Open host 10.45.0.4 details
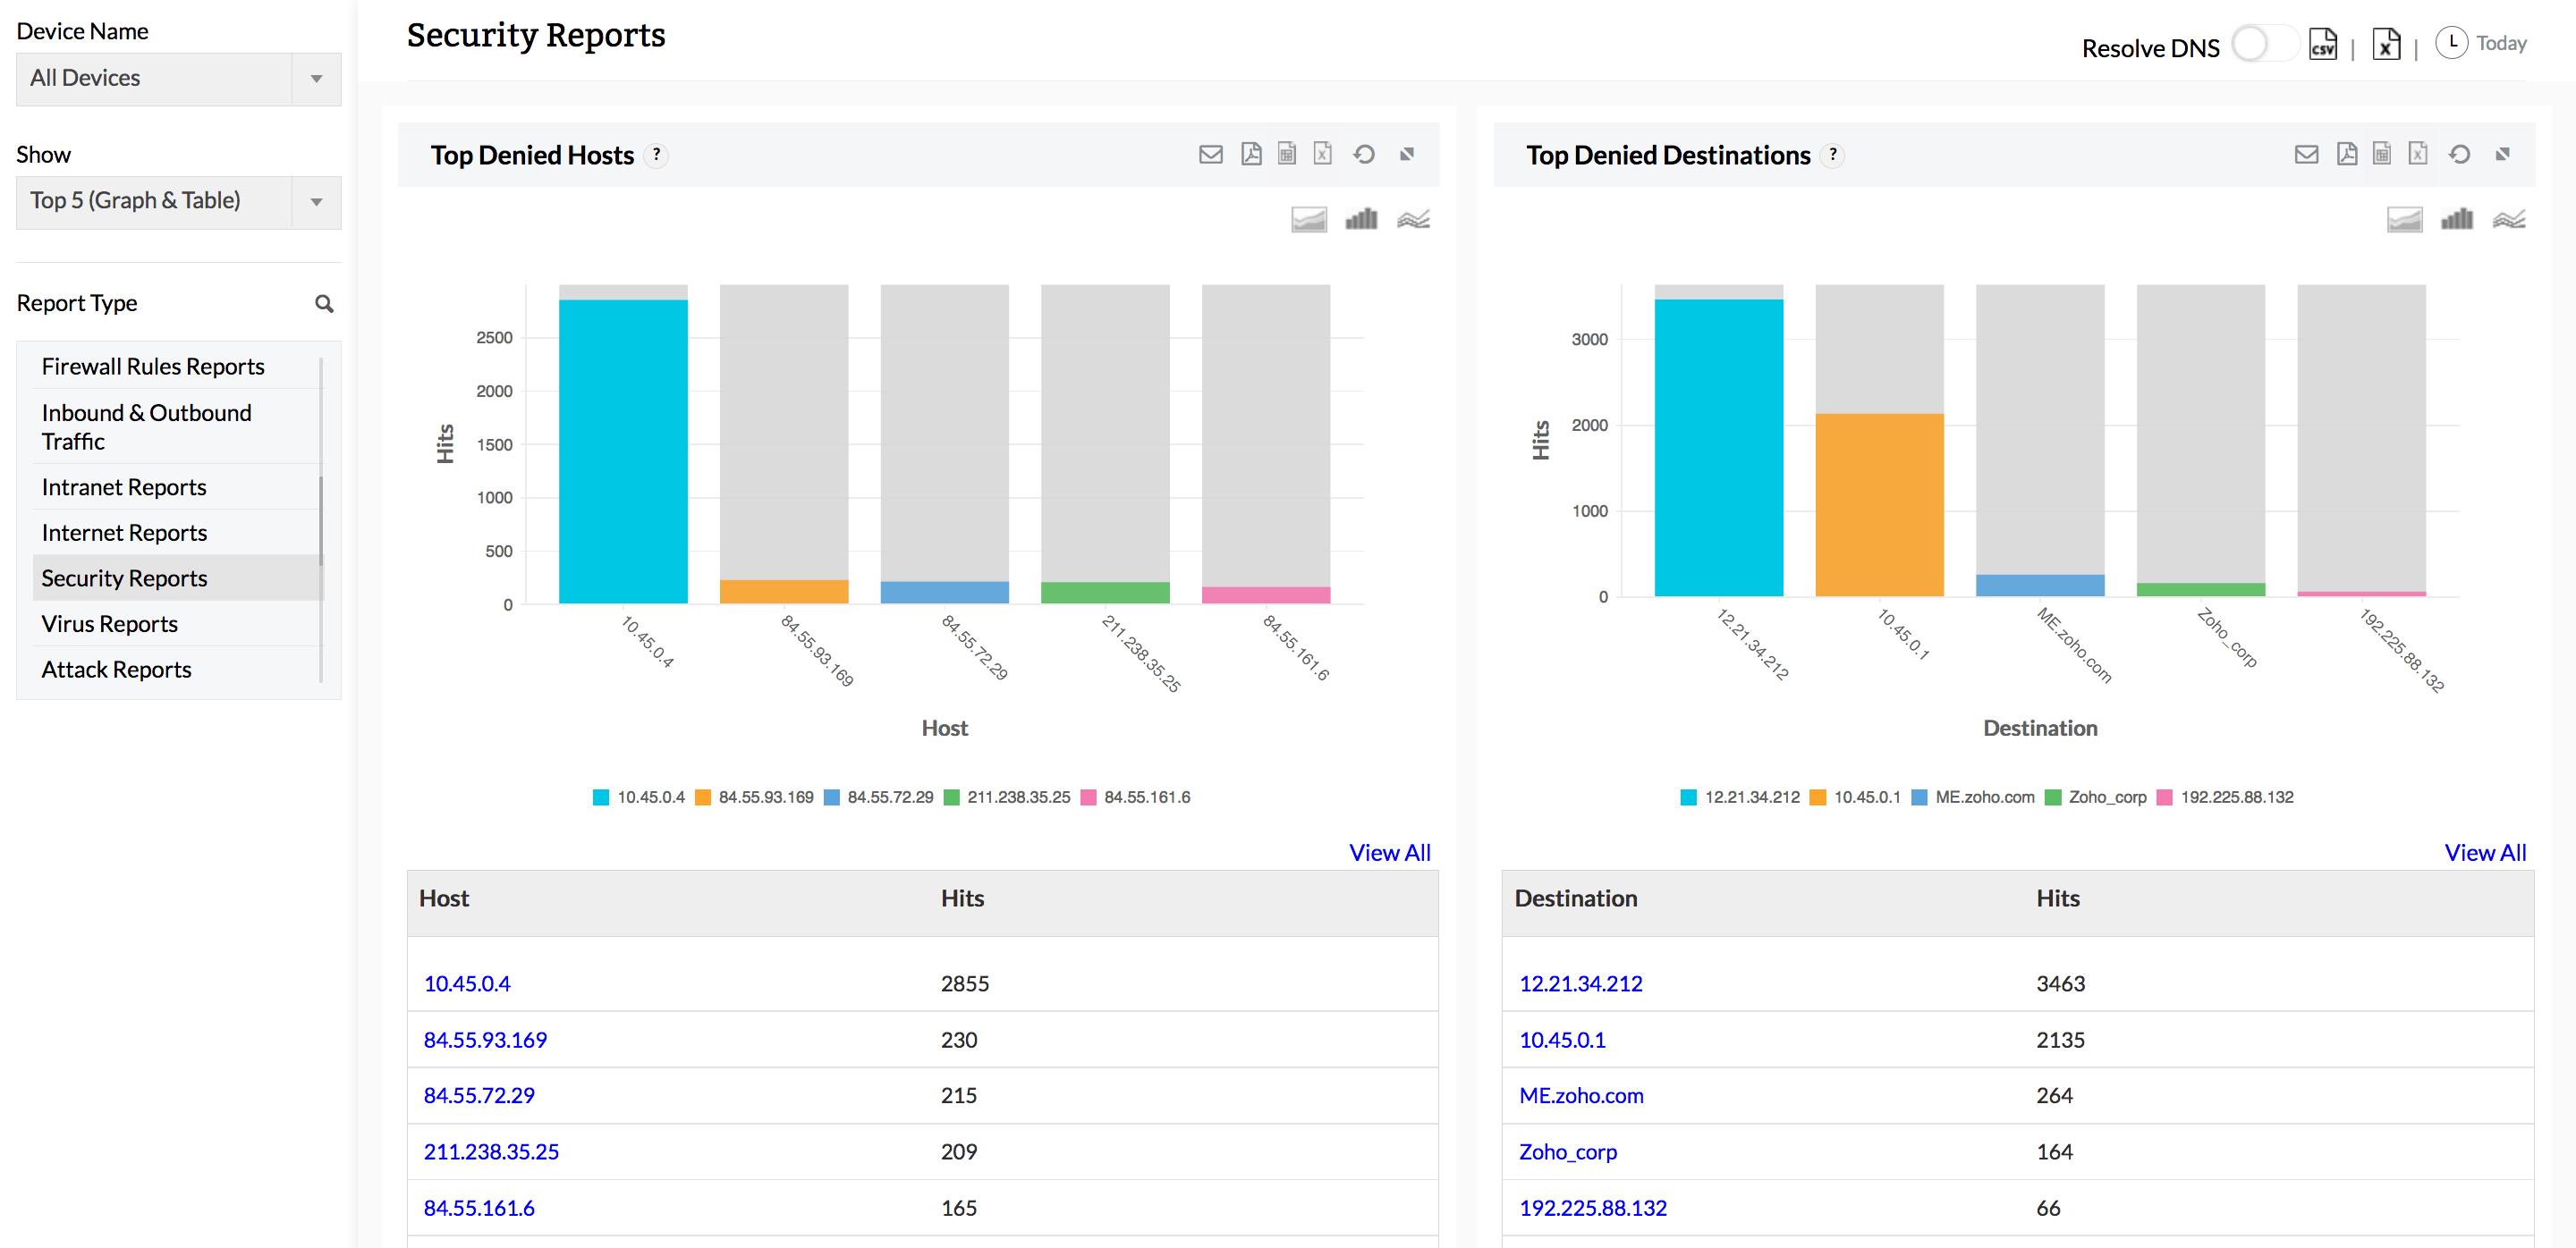 click(x=467, y=982)
